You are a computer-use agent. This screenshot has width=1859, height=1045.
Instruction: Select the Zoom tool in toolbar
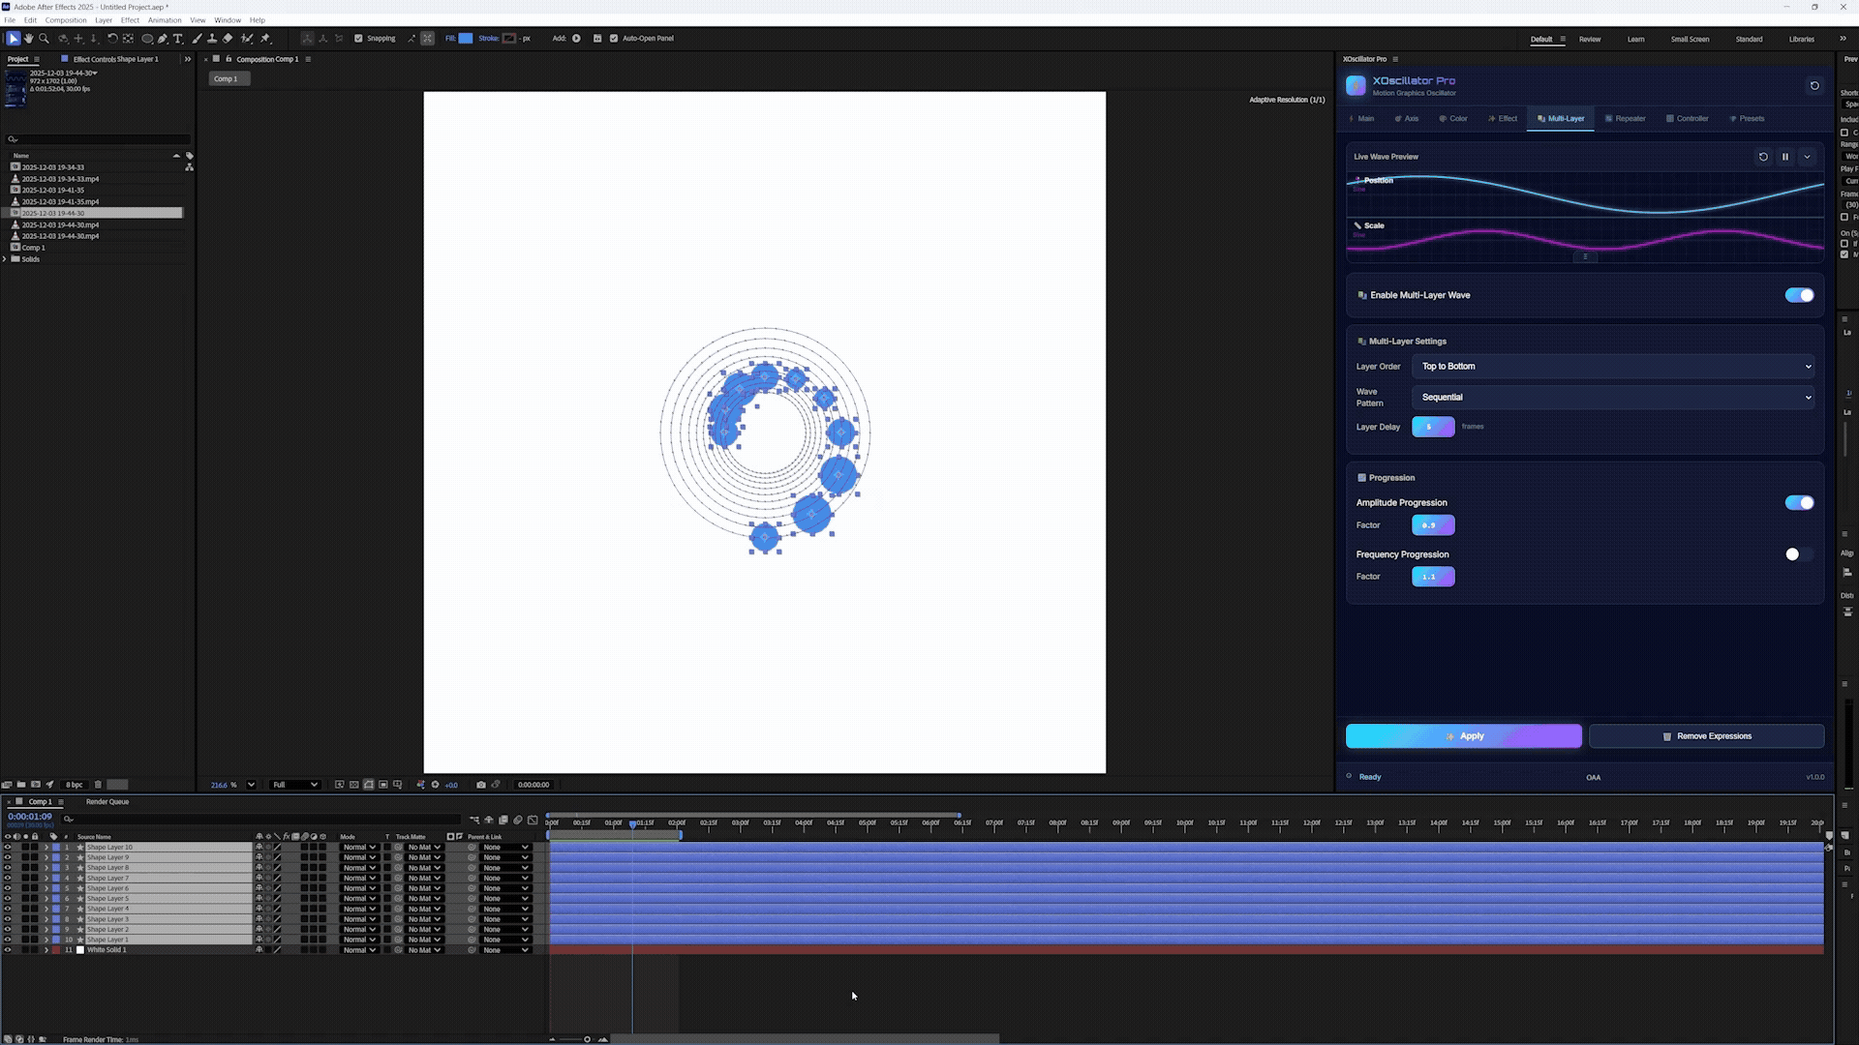pyautogui.click(x=44, y=39)
